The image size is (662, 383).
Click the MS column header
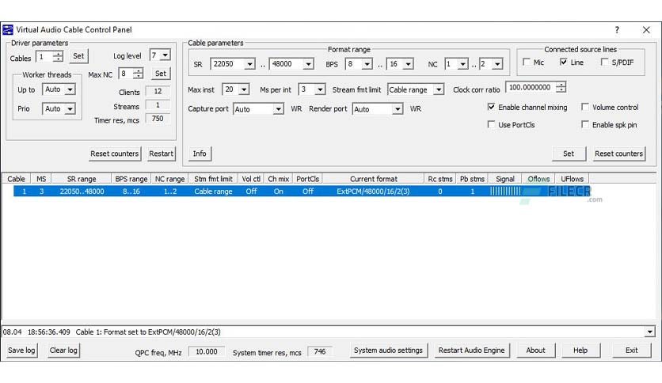[x=41, y=179]
